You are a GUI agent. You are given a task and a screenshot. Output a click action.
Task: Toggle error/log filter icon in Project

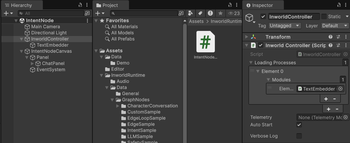click(x=210, y=13)
